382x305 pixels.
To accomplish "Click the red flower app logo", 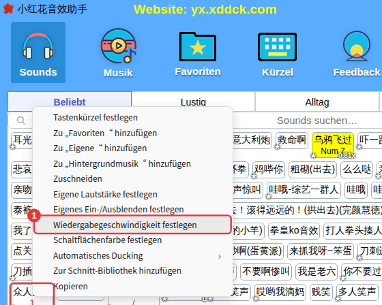I will [8, 9].
